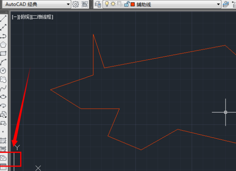
Task: Select the Arc tool
Action: click(3, 62)
